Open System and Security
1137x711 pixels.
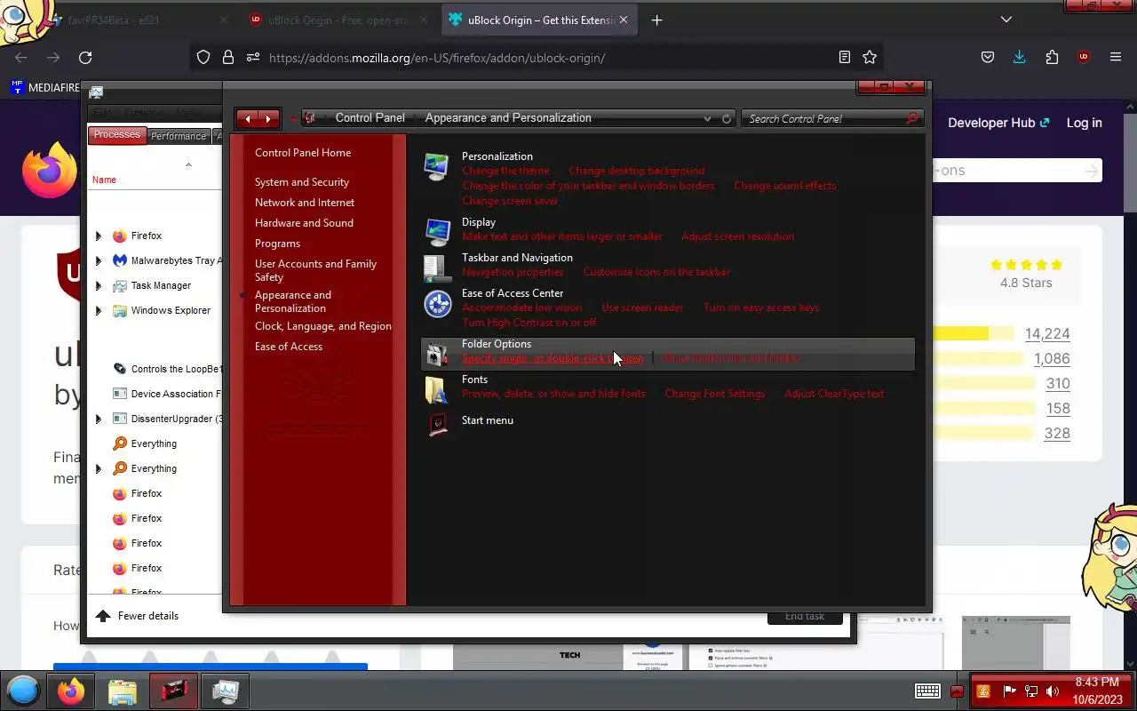click(x=302, y=182)
